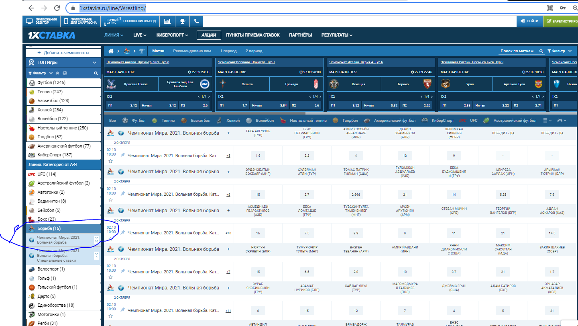Open the sidebar Фильтр dropdown
Screen dimensions: 578x326
coord(40,73)
